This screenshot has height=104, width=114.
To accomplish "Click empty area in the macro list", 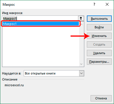I will coord(41,46).
